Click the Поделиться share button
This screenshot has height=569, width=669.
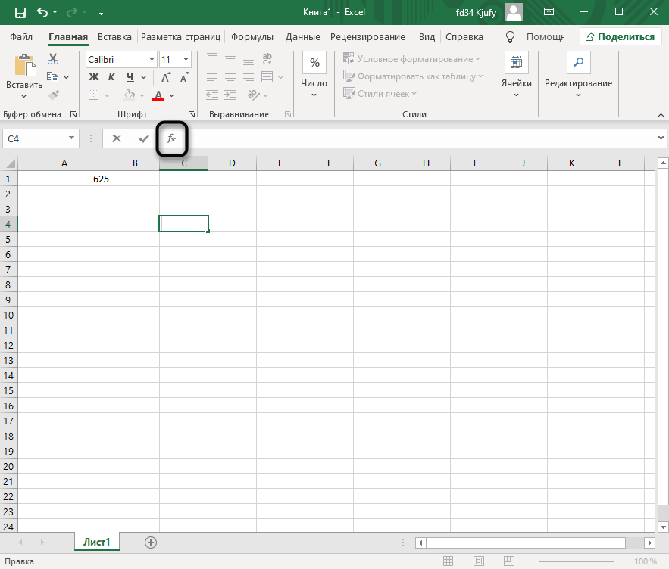point(619,36)
